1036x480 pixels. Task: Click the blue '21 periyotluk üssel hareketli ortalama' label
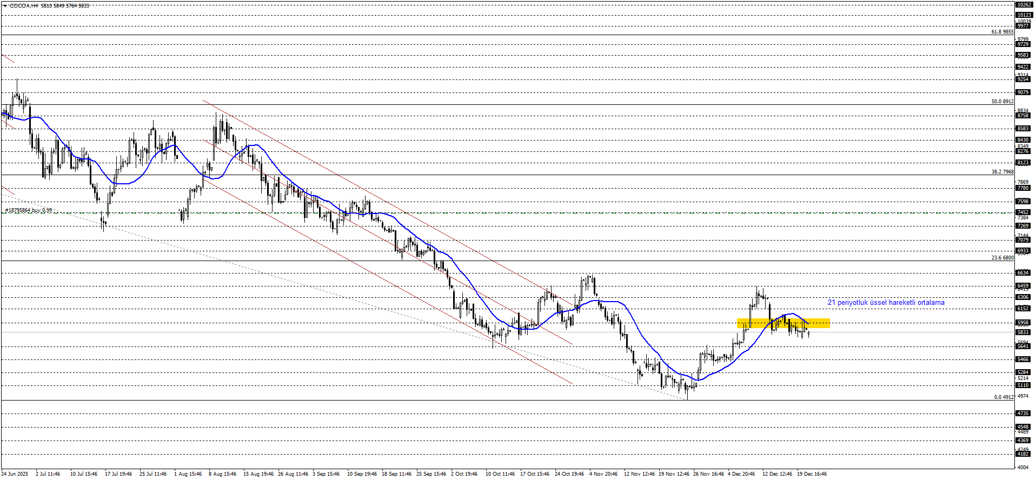[x=886, y=302]
